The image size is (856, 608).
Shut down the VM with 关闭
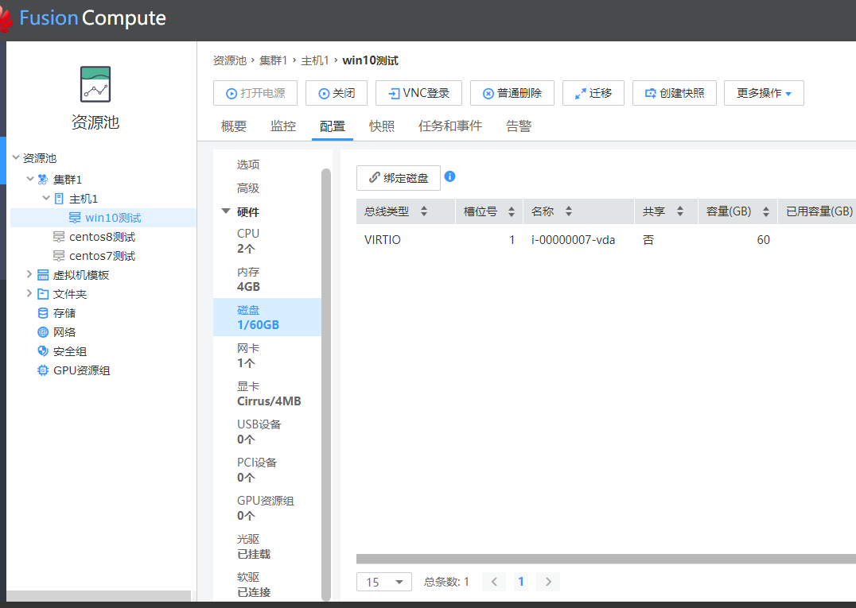click(x=336, y=92)
